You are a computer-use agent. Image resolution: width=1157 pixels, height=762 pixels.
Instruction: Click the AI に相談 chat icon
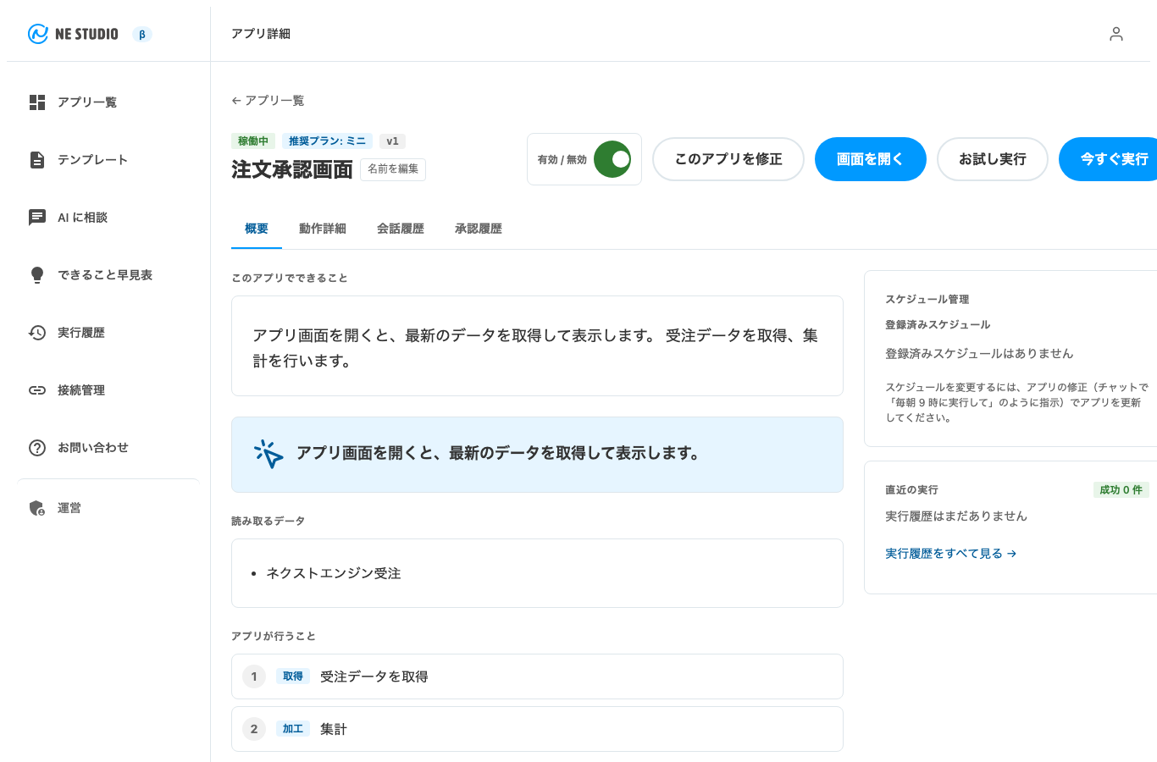tap(37, 218)
